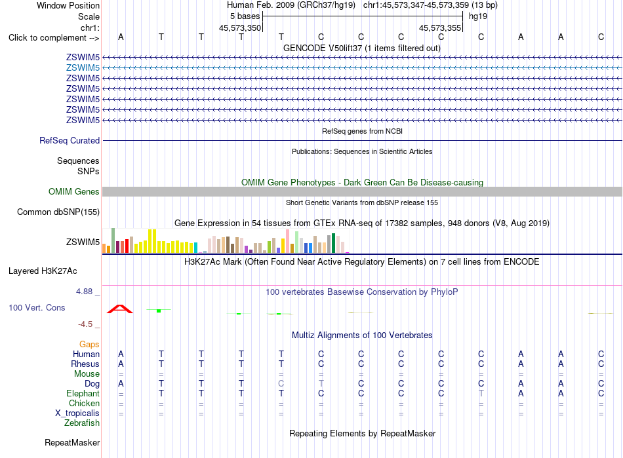Click the 'RefSeq Curated' track label

point(70,140)
